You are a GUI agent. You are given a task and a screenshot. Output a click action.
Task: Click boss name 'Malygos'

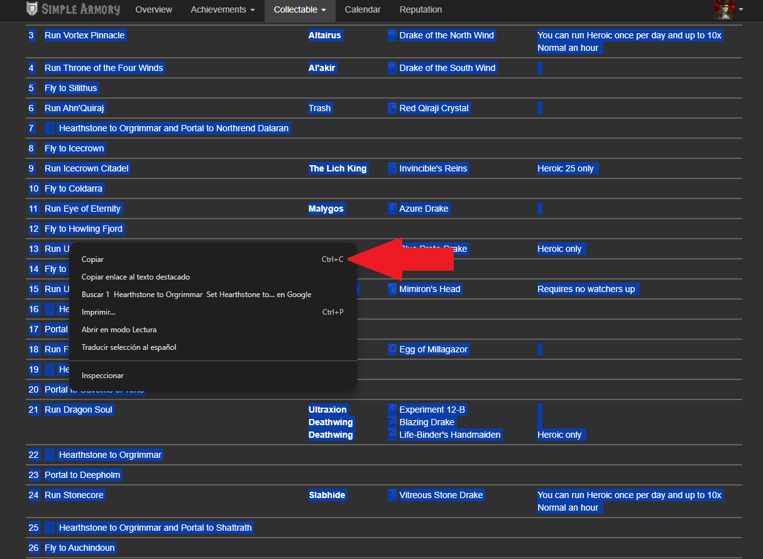tap(326, 209)
